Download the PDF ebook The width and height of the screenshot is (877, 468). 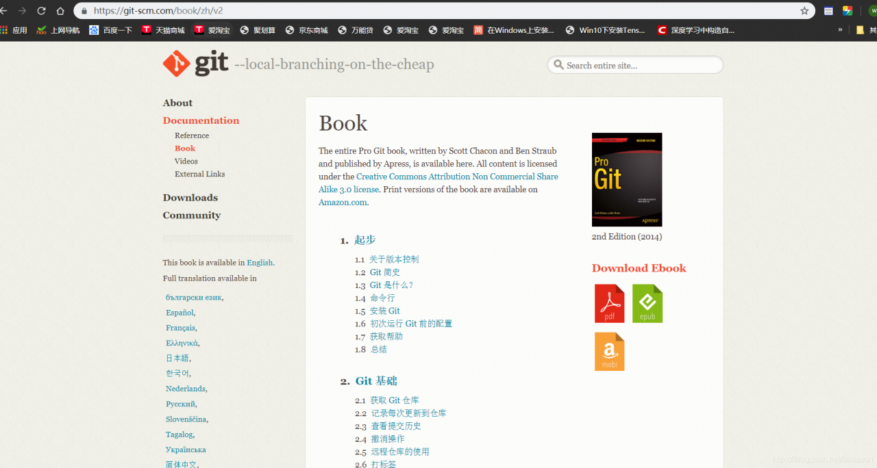(x=609, y=303)
